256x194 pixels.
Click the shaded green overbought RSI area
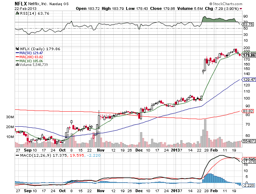click(219, 20)
